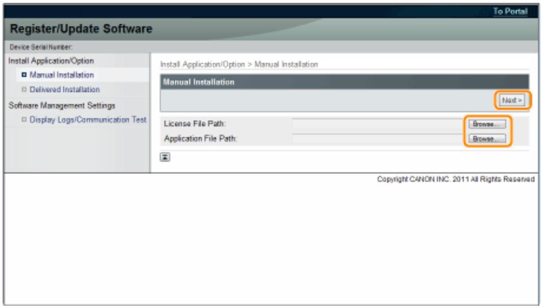Click the 'Application File Path:' label
The width and height of the screenshot is (541, 306).
[x=201, y=138]
